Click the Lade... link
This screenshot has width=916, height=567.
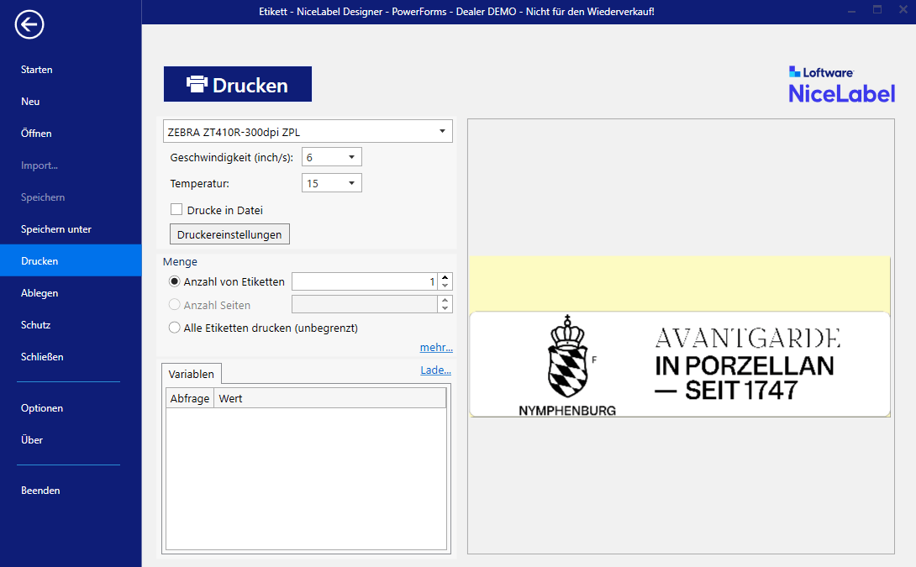coord(436,370)
